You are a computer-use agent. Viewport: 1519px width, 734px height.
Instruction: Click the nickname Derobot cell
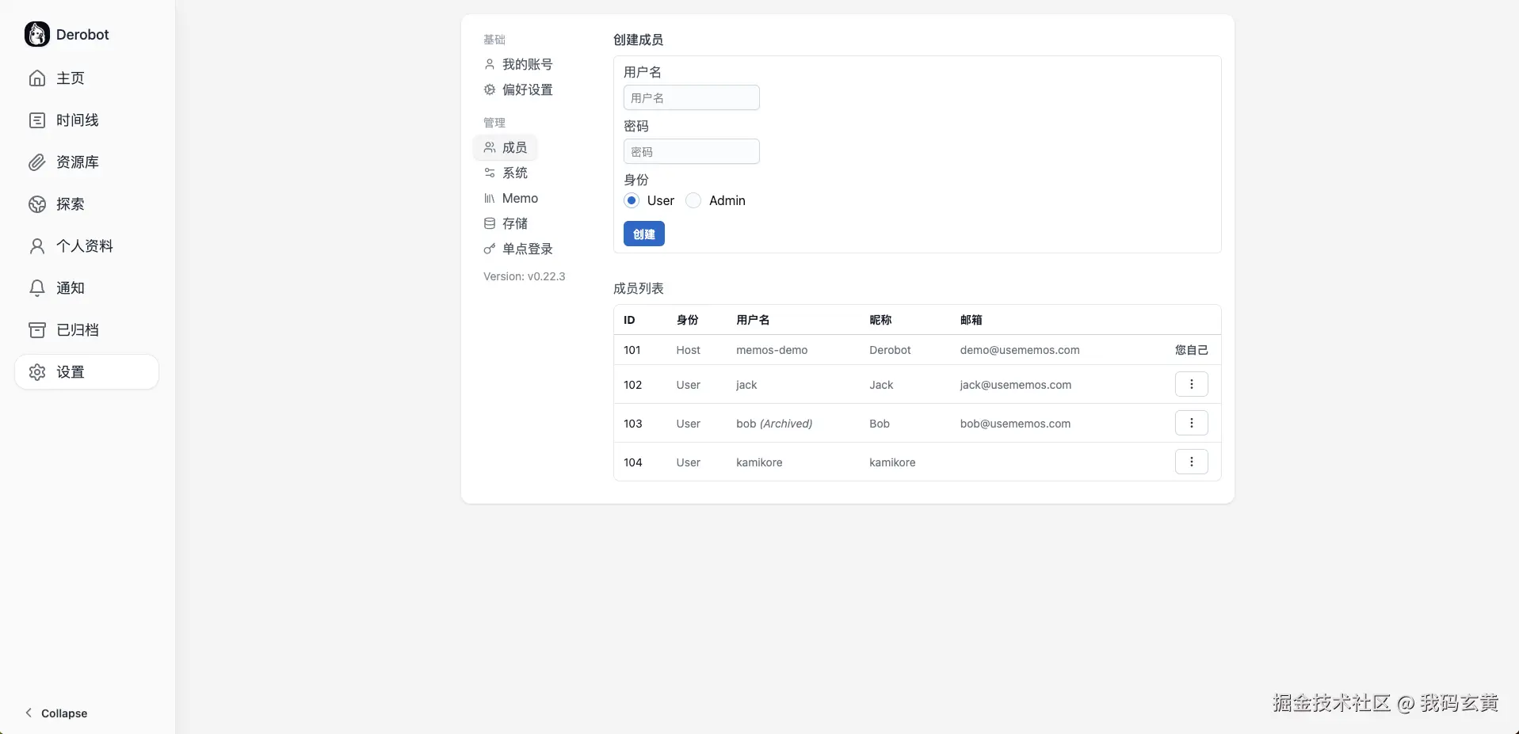[890, 350]
